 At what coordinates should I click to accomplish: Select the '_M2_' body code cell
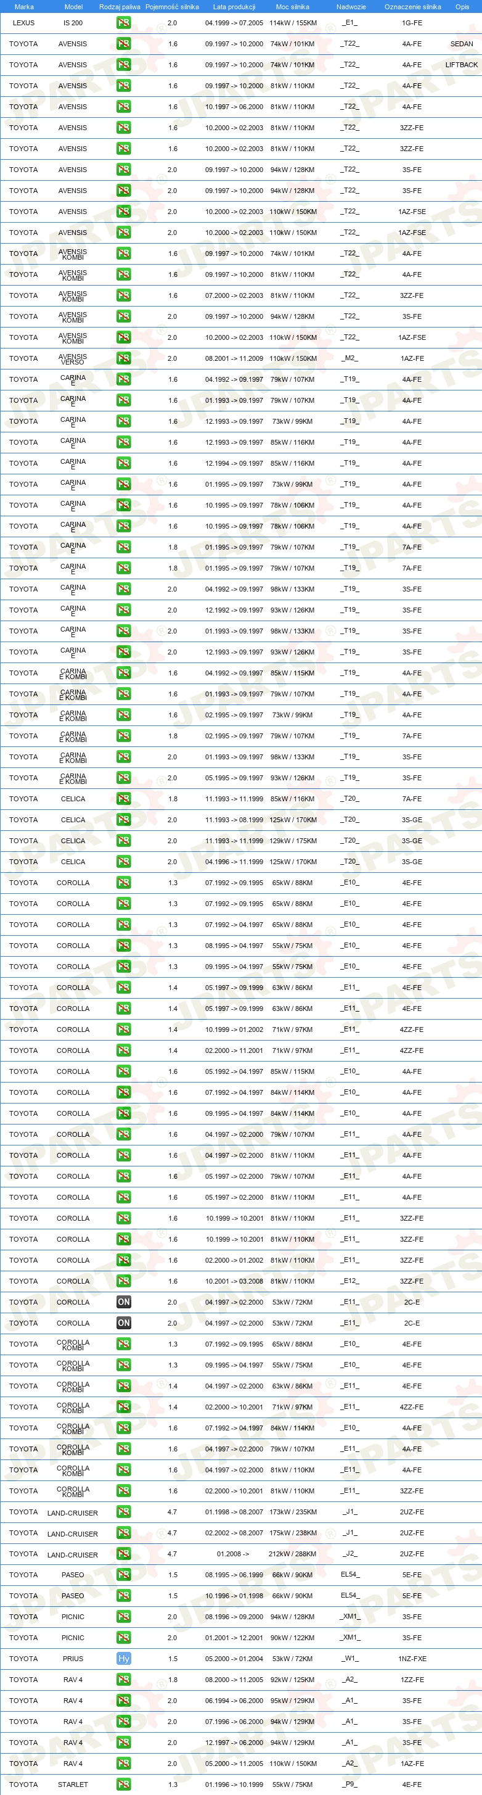(x=349, y=359)
